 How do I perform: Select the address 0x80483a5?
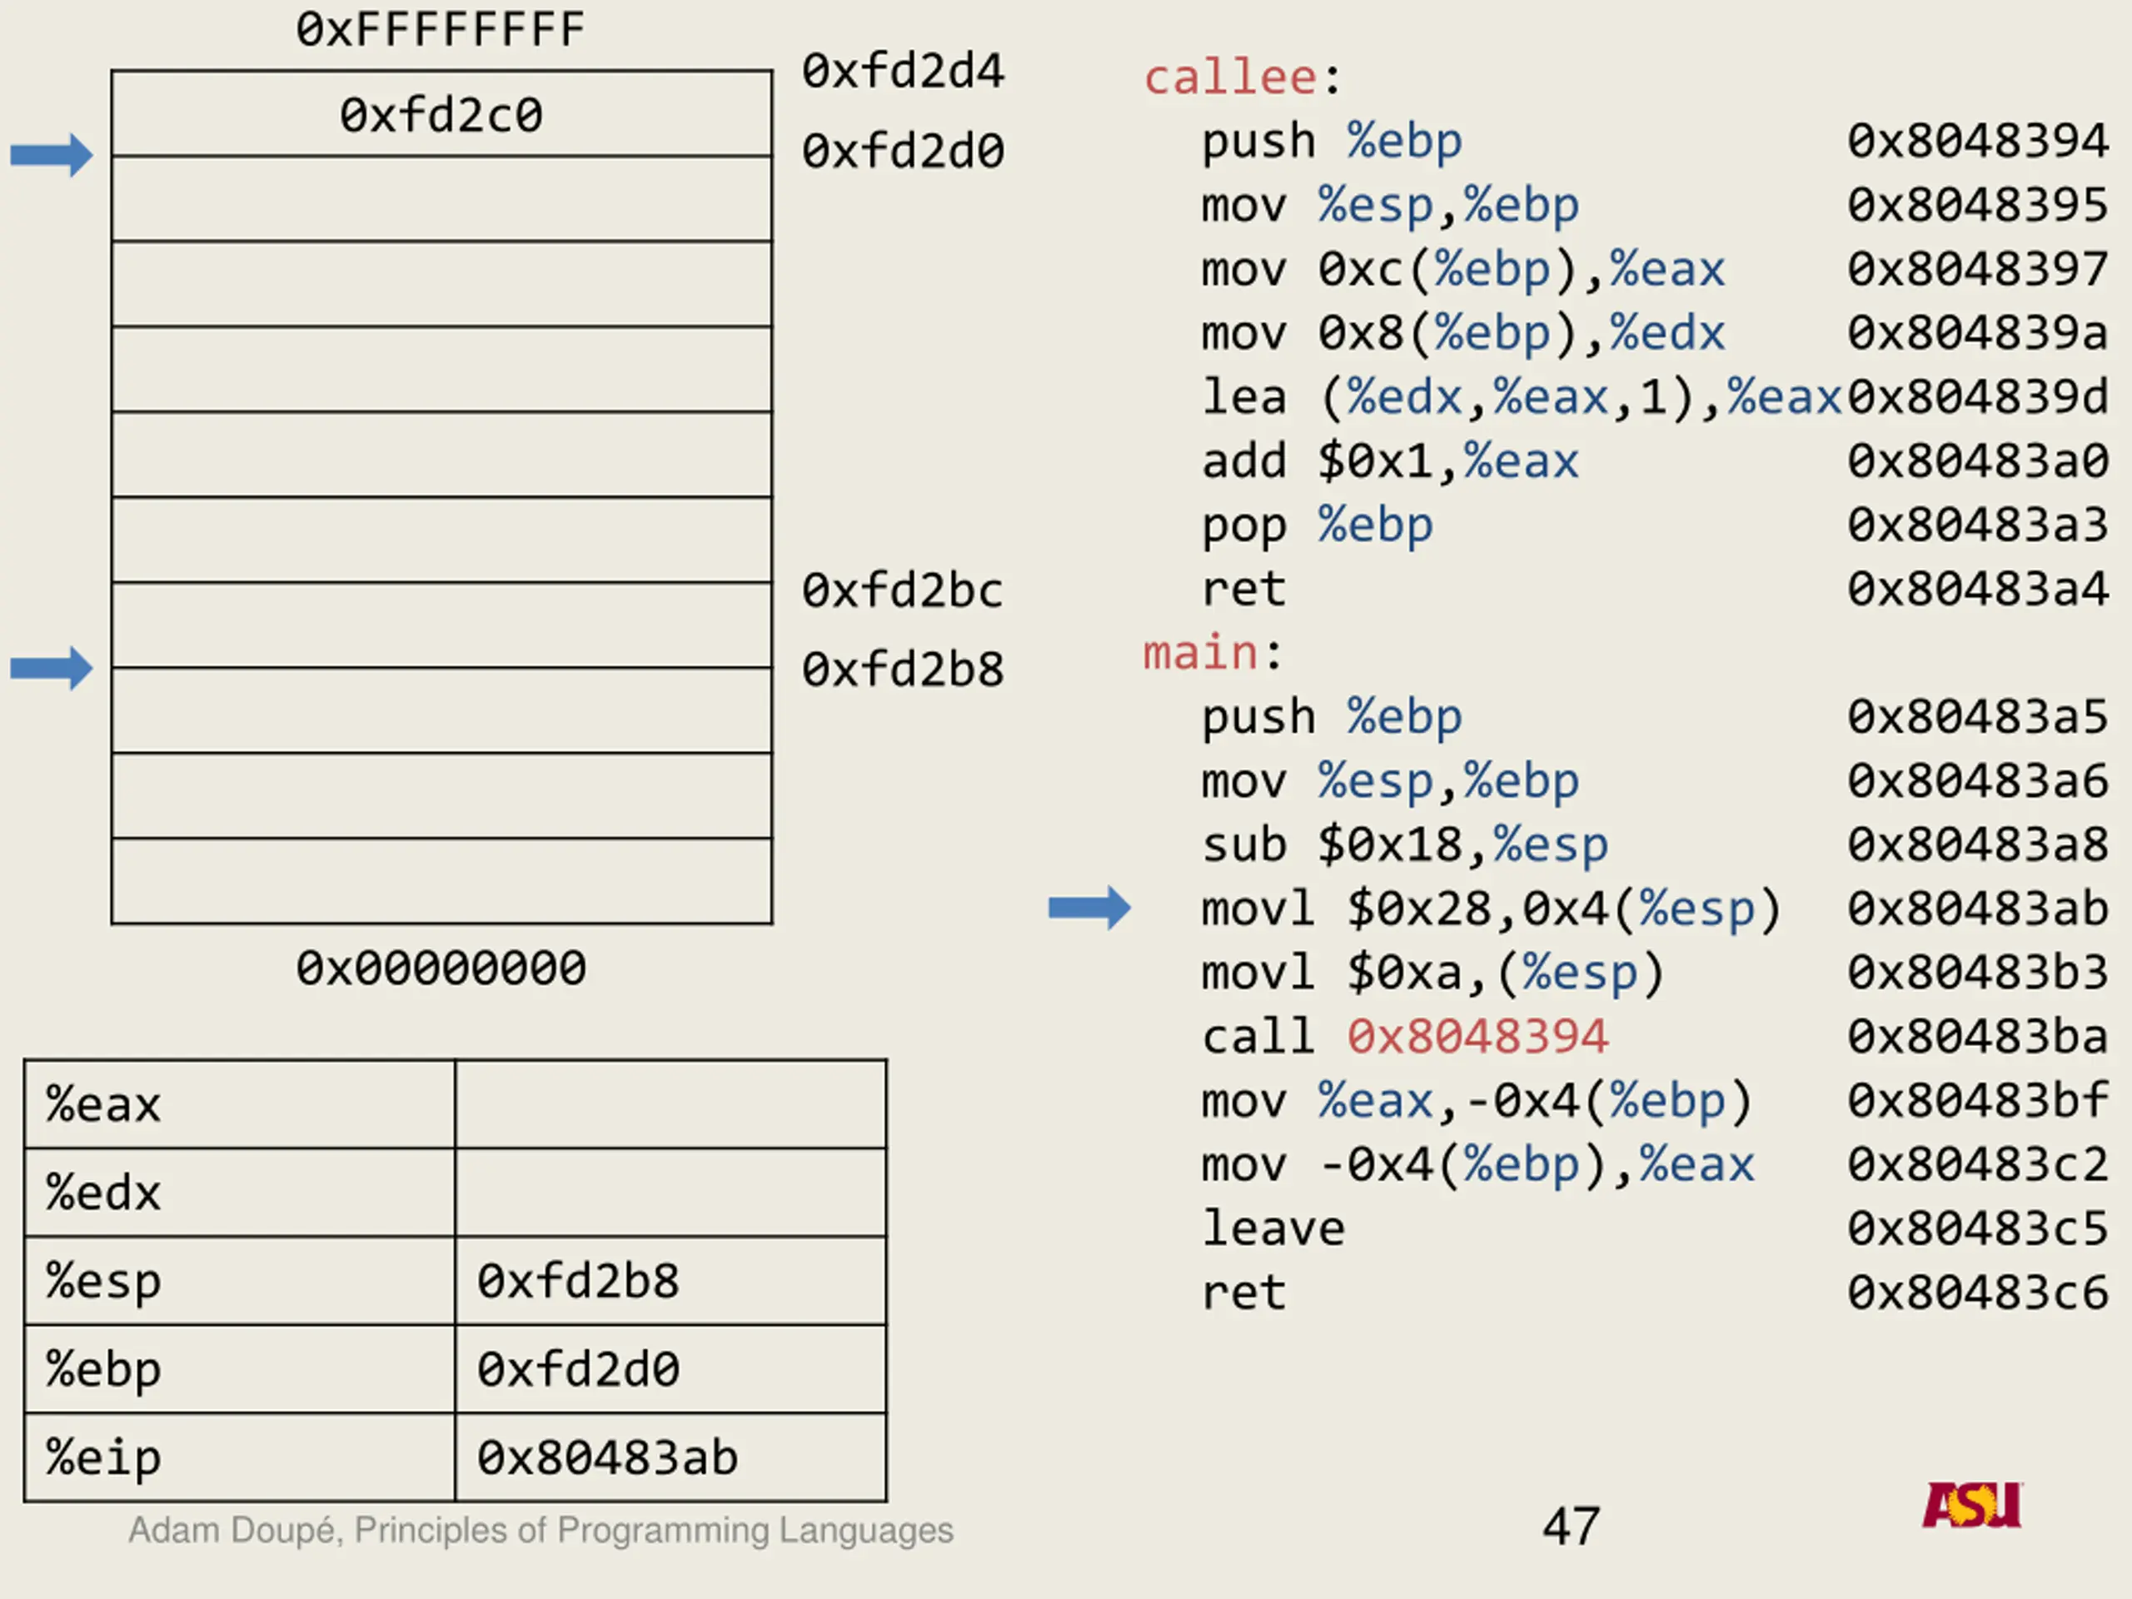(1977, 717)
